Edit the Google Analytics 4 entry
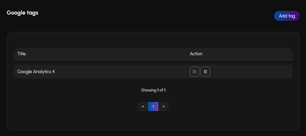The width and height of the screenshot is (306, 136). 194,72
